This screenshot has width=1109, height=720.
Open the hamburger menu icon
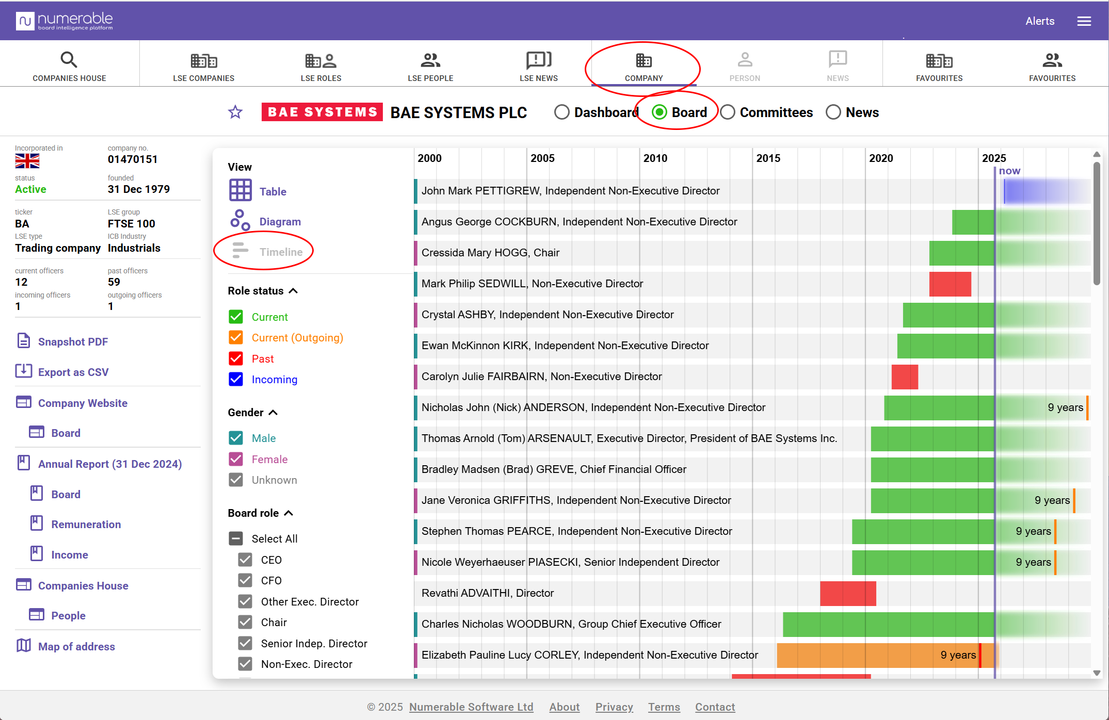point(1084,21)
